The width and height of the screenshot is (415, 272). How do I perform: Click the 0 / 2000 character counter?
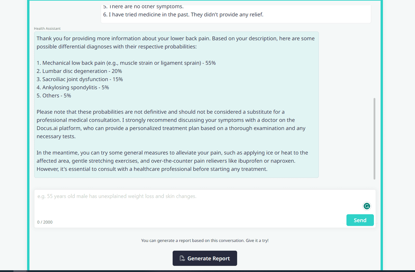pyautogui.click(x=45, y=222)
